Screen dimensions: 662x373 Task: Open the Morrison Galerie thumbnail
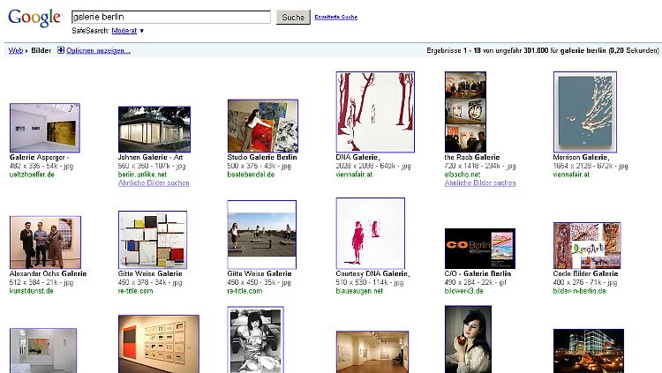click(584, 112)
